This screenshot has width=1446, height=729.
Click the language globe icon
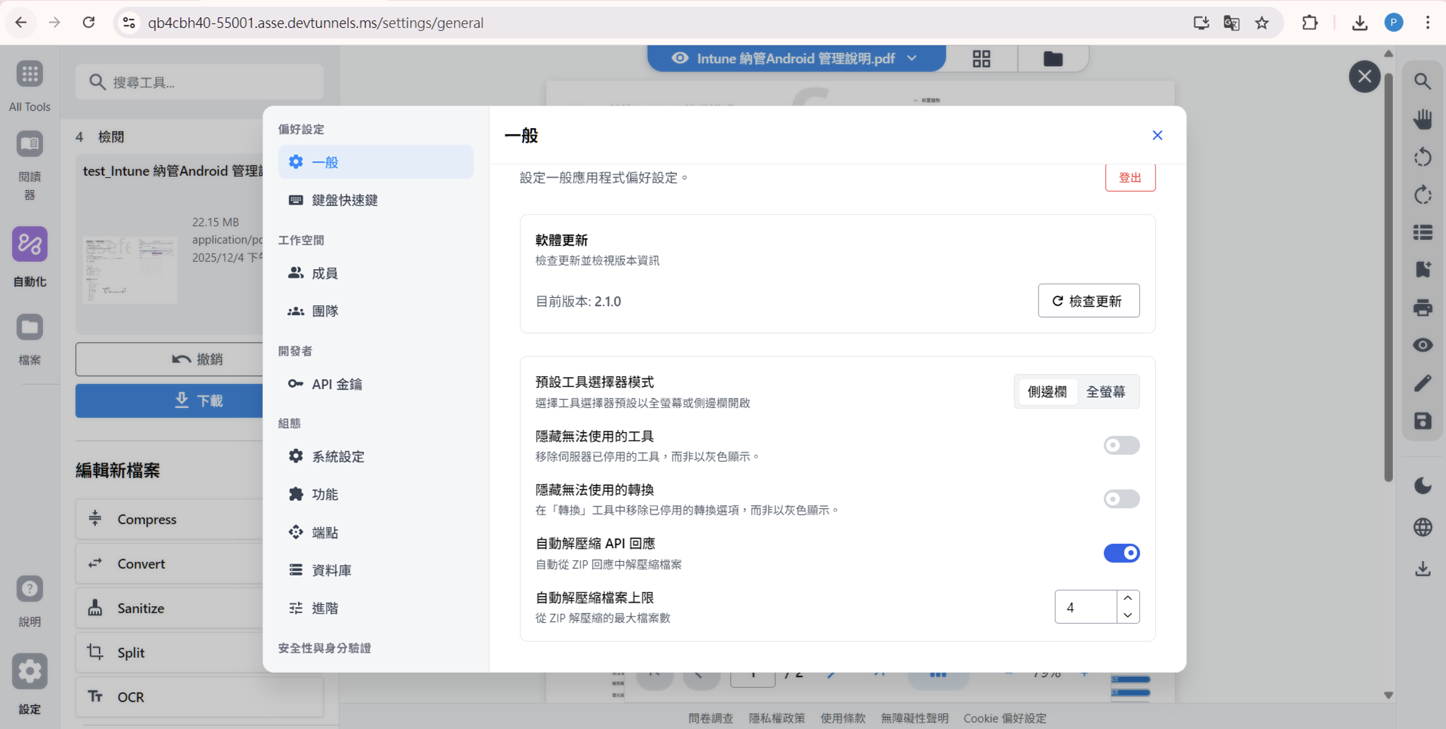(1423, 527)
